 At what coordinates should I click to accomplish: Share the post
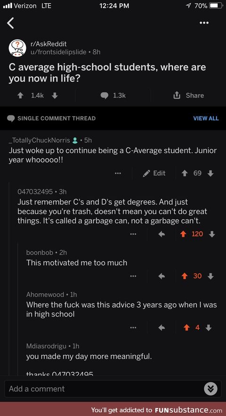(x=189, y=95)
